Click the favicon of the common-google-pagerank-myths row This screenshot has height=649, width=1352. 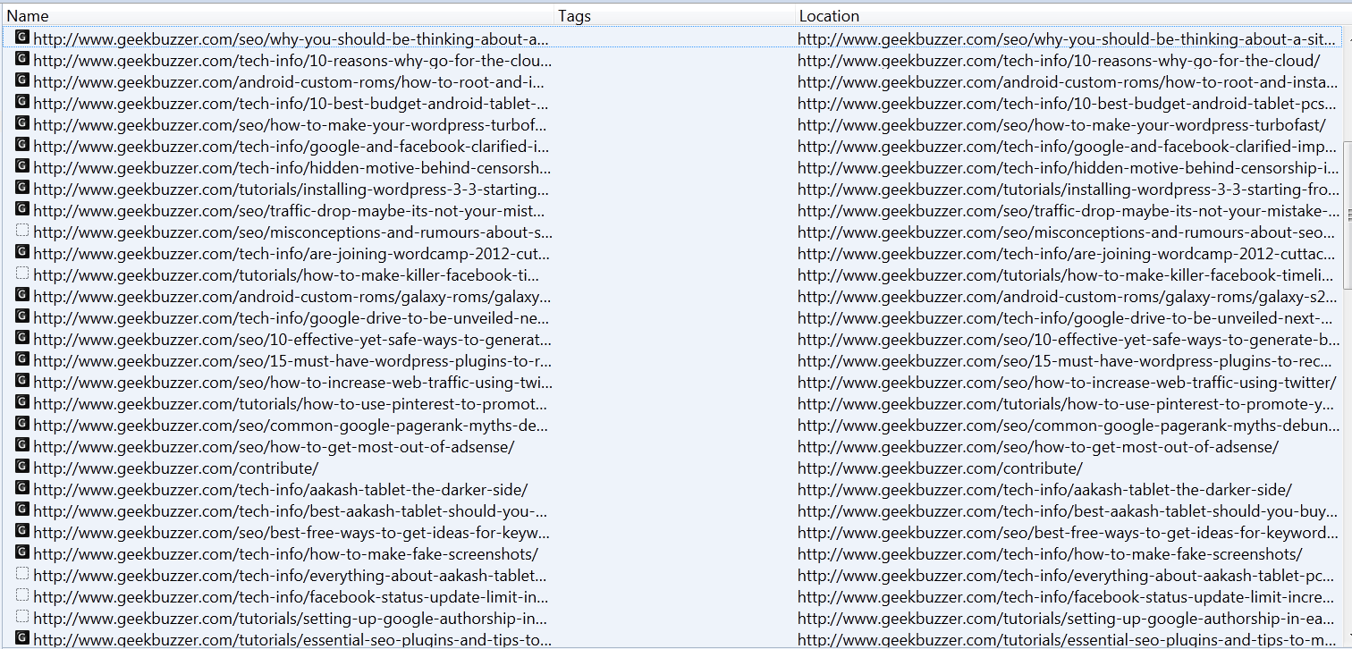(22, 424)
